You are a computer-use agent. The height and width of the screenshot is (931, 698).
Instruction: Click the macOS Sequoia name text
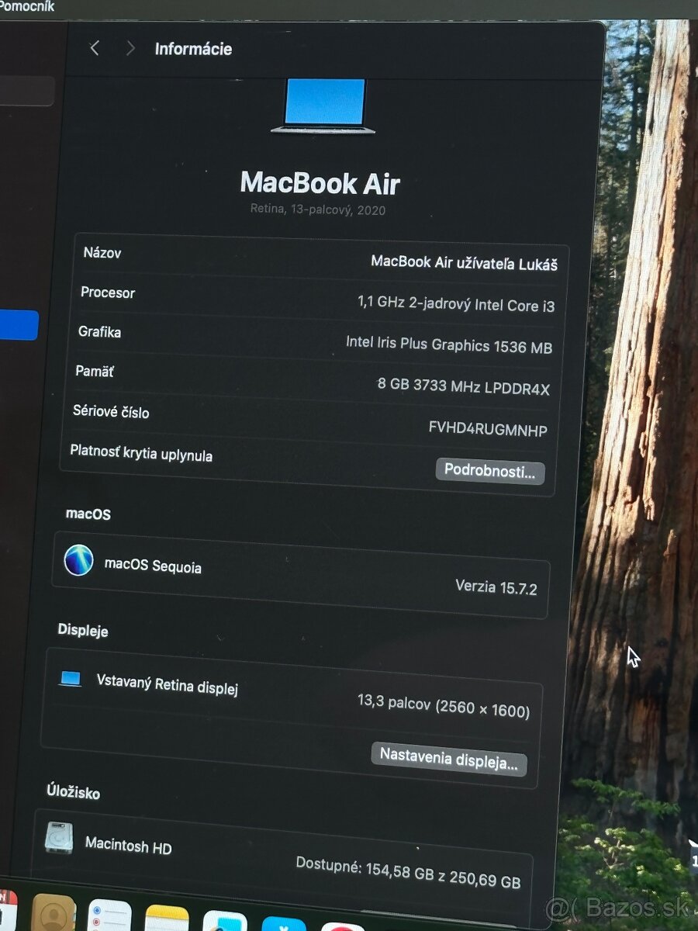(153, 566)
